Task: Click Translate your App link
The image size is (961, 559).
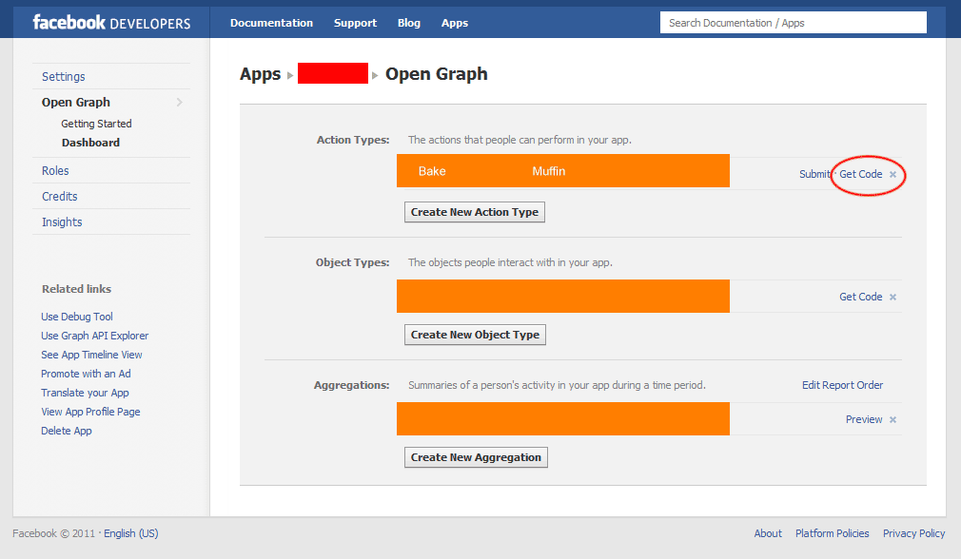Action: pos(85,393)
